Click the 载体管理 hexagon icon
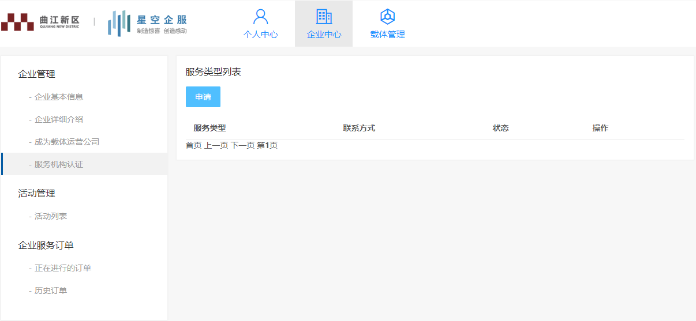Image resolution: width=696 pixels, height=321 pixels. point(387,16)
